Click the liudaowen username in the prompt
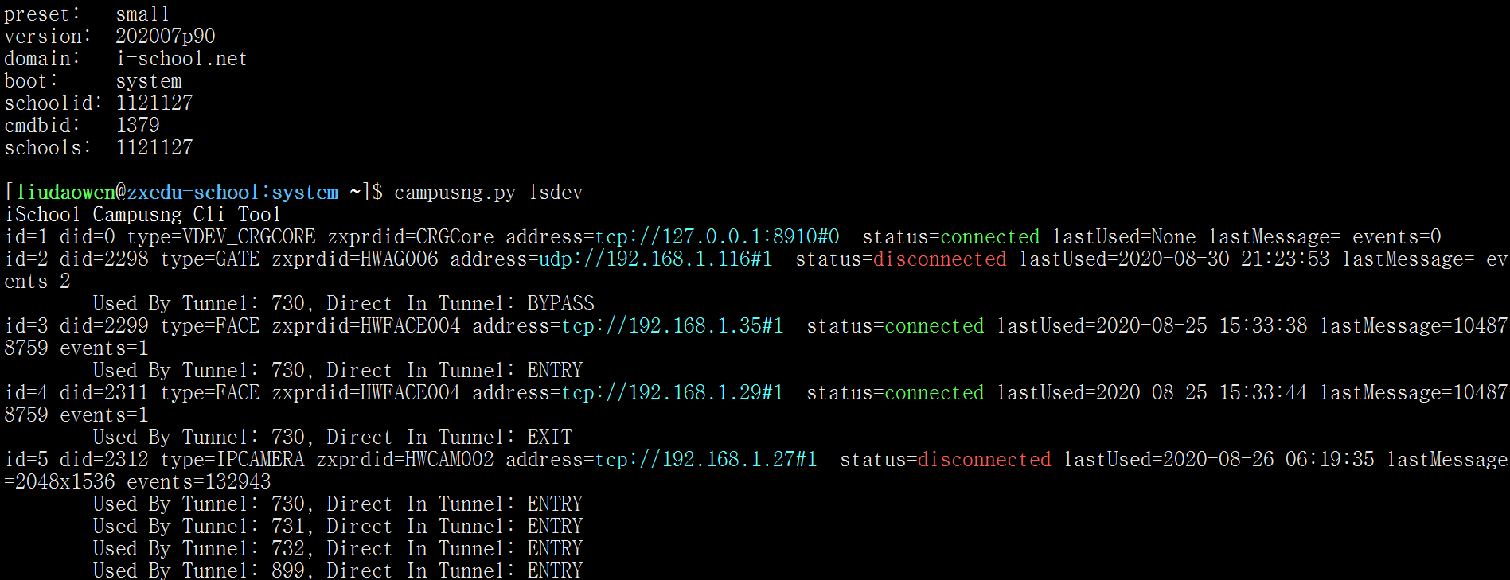Image resolution: width=1510 pixels, height=580 pixels. tap(65, 193)
